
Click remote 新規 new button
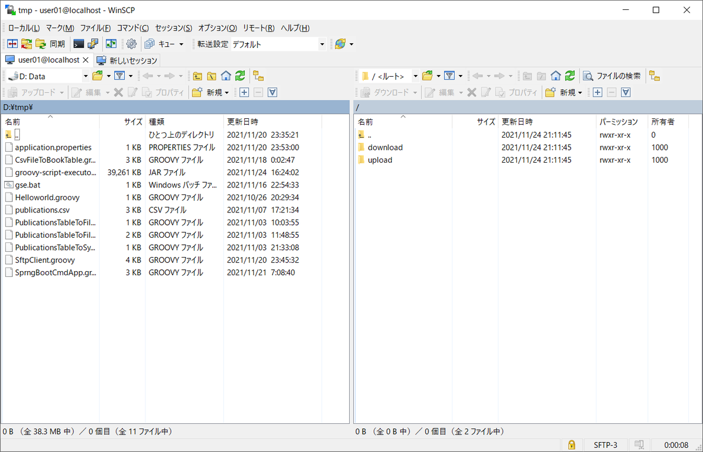click(x=560, y=92)
